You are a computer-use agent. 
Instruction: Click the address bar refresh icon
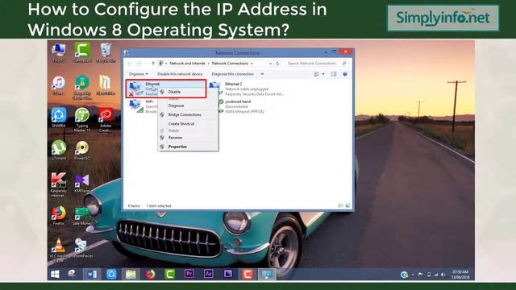point(277,63)
